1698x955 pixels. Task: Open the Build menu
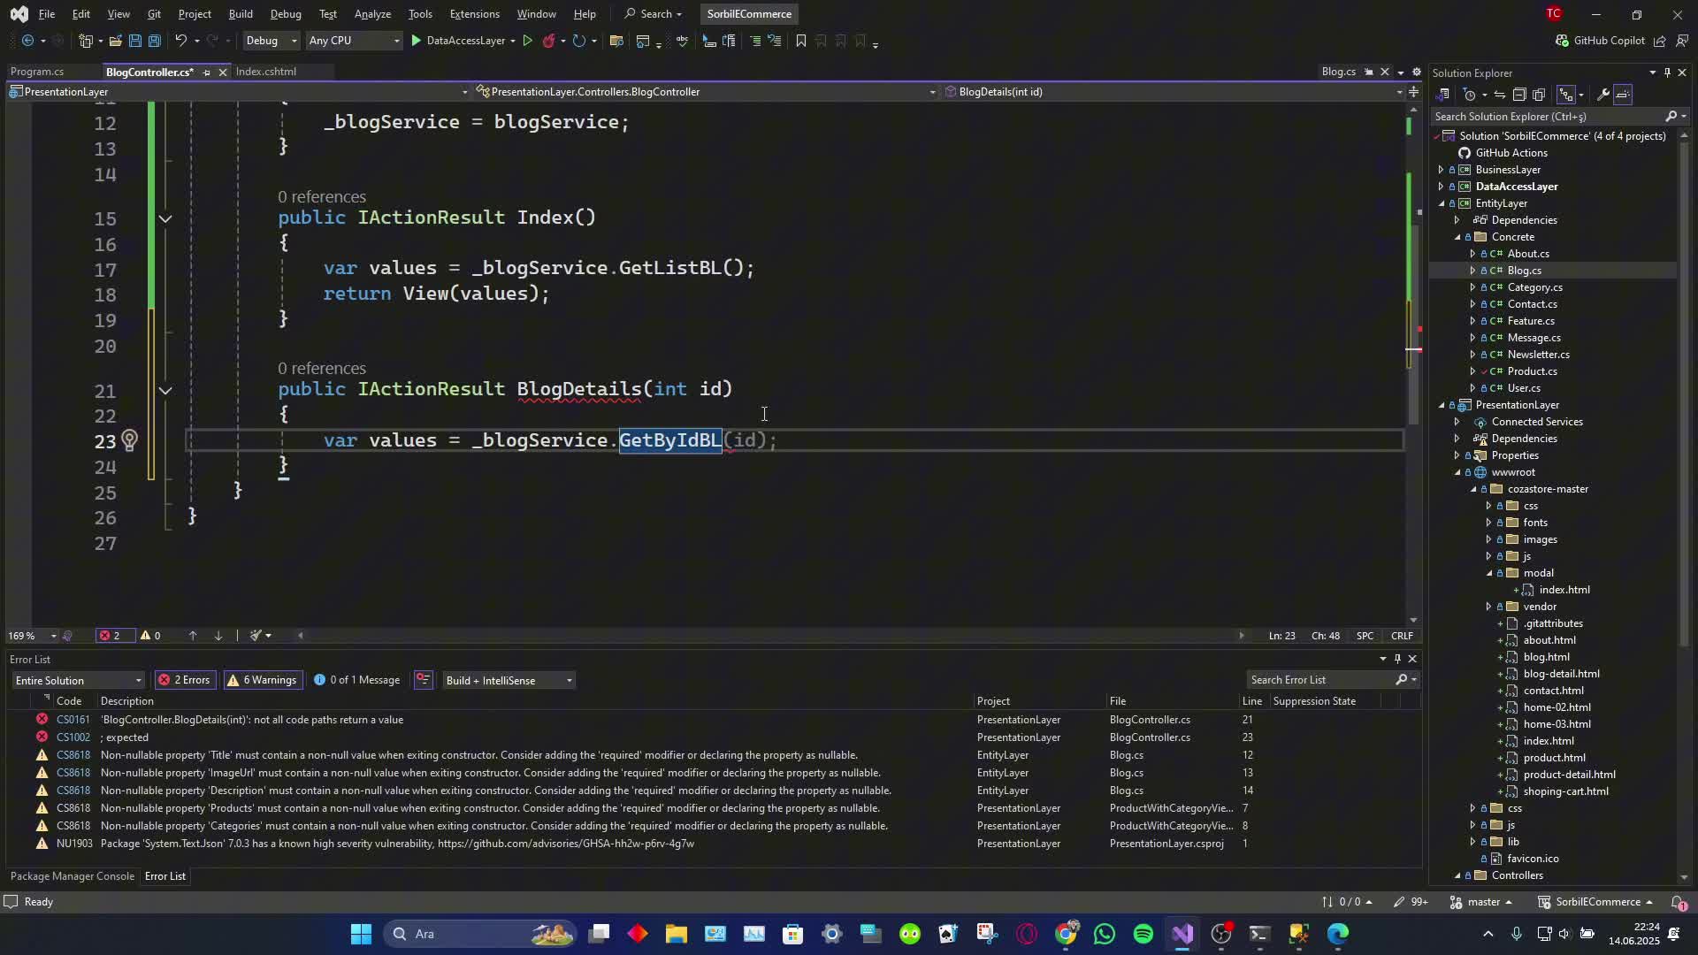coord(241,14)
